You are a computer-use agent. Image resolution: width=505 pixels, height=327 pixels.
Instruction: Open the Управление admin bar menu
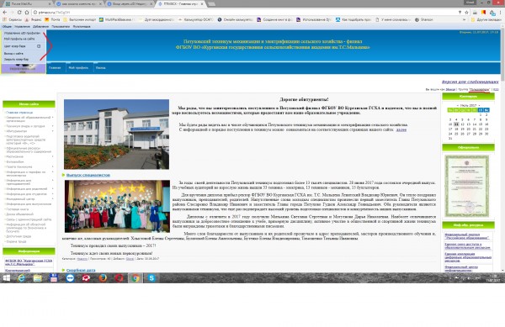click(22, 27)
